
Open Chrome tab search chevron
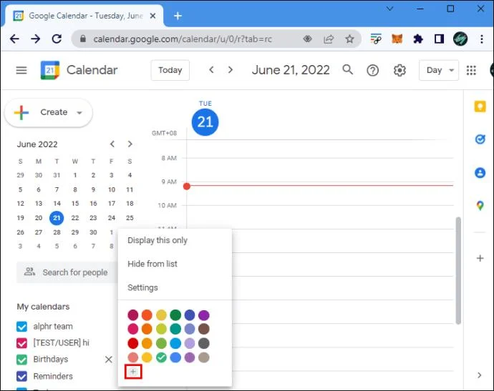coord(389,9)
